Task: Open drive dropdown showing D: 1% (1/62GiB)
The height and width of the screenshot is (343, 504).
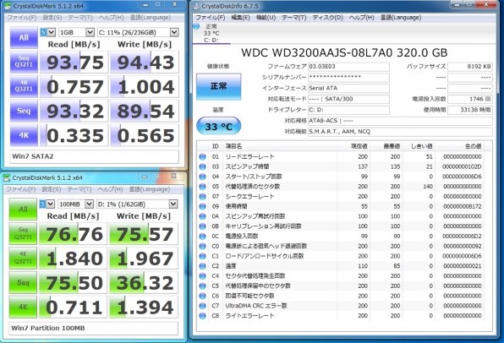Action: tap(137, 204)
